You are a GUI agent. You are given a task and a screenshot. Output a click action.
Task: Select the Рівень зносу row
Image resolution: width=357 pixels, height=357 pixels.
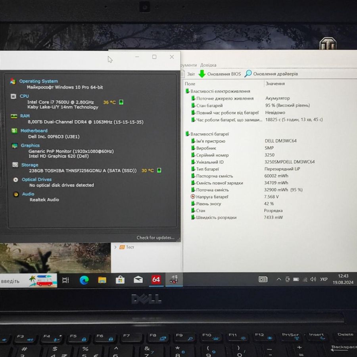[x=232, y=203]
